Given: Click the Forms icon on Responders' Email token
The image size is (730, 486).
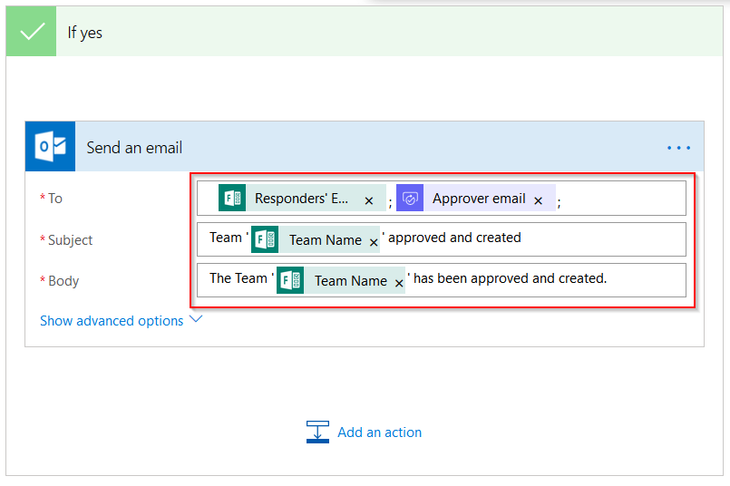Looking at the screenshot, I should [232, 198].
